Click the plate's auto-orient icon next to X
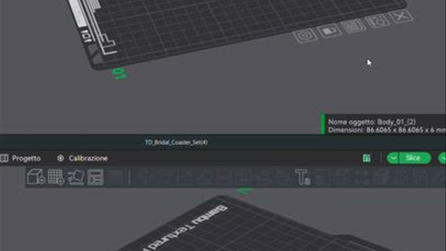The height and width of the screenshot is (251, 446). (378, 21)
